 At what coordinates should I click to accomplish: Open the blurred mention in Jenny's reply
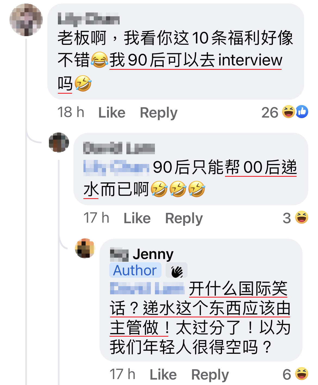[147, 288]
